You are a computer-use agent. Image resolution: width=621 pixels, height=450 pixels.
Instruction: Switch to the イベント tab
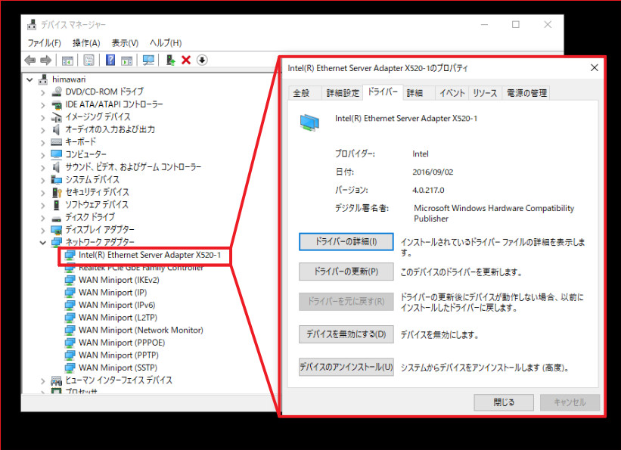click(x=452, y=93)
